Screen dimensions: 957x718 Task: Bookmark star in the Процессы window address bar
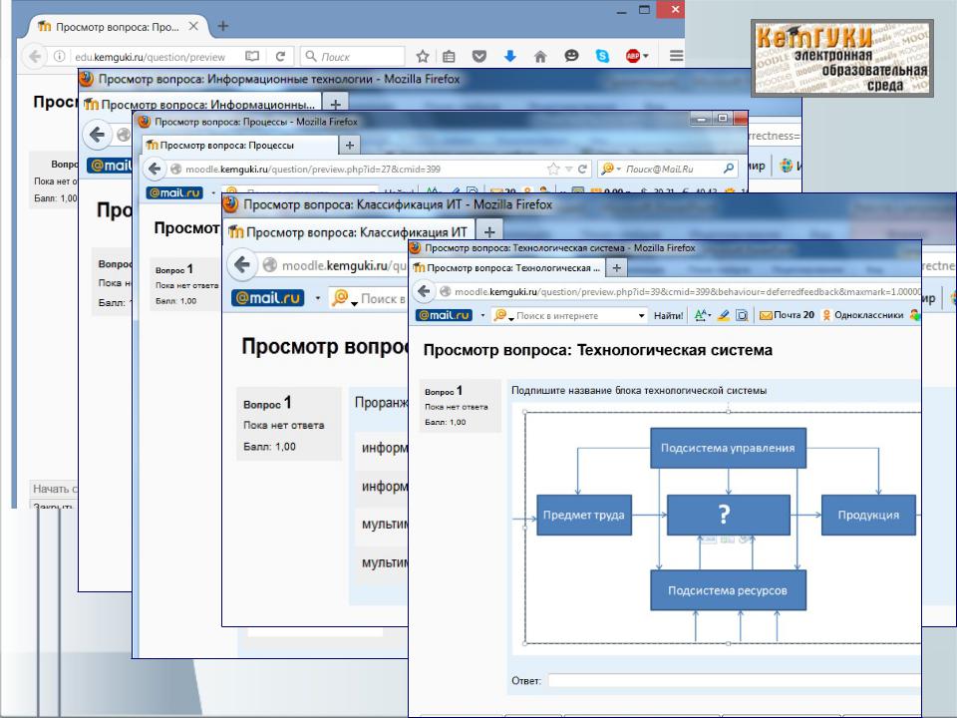pyautogui.click(x=553, y=170)
